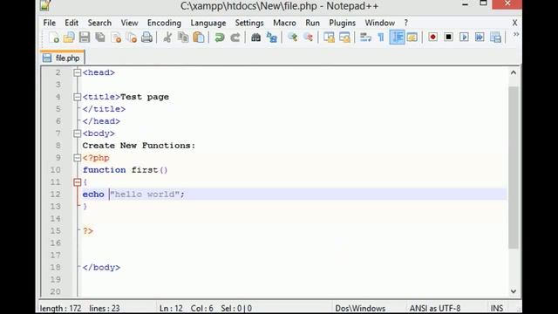Open the Settings menu
Viewport: 558px width, 314px height.
click(x=249, y=23)
